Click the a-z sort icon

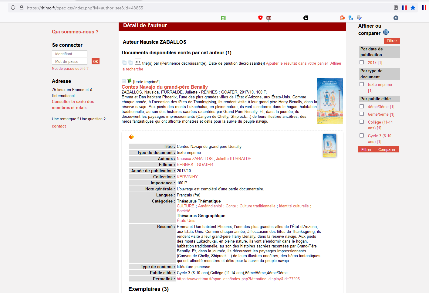pos(138,62)
